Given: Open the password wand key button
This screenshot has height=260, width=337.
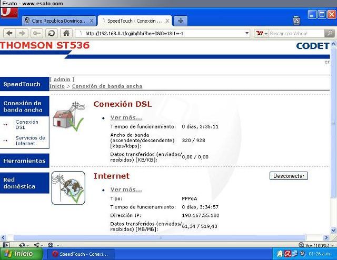Looking at the screenshot, I should [37, 33].
